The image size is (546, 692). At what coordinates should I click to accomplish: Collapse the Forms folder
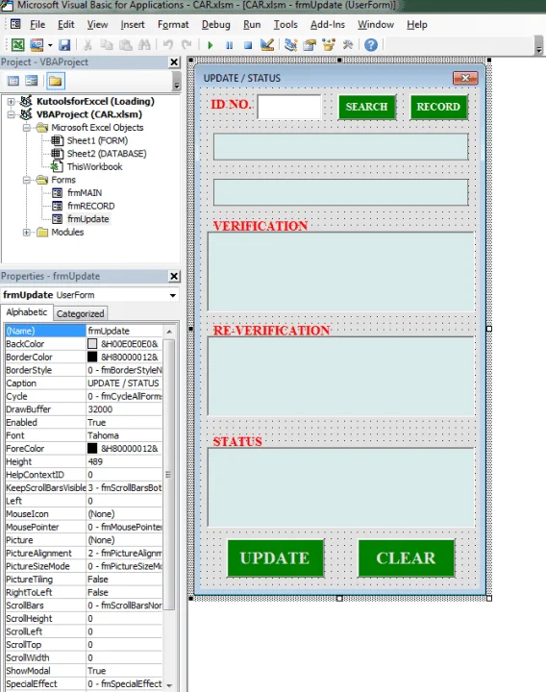[x=27, y=180]
